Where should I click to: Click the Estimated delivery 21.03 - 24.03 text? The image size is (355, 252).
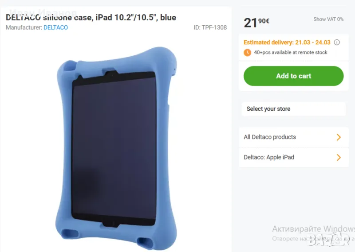tap(287, 42)
